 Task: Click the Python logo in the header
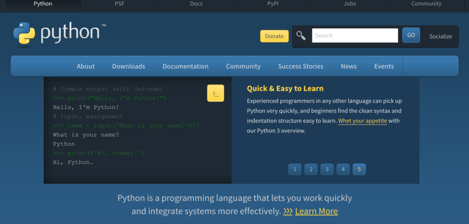(x=59, y=34)
